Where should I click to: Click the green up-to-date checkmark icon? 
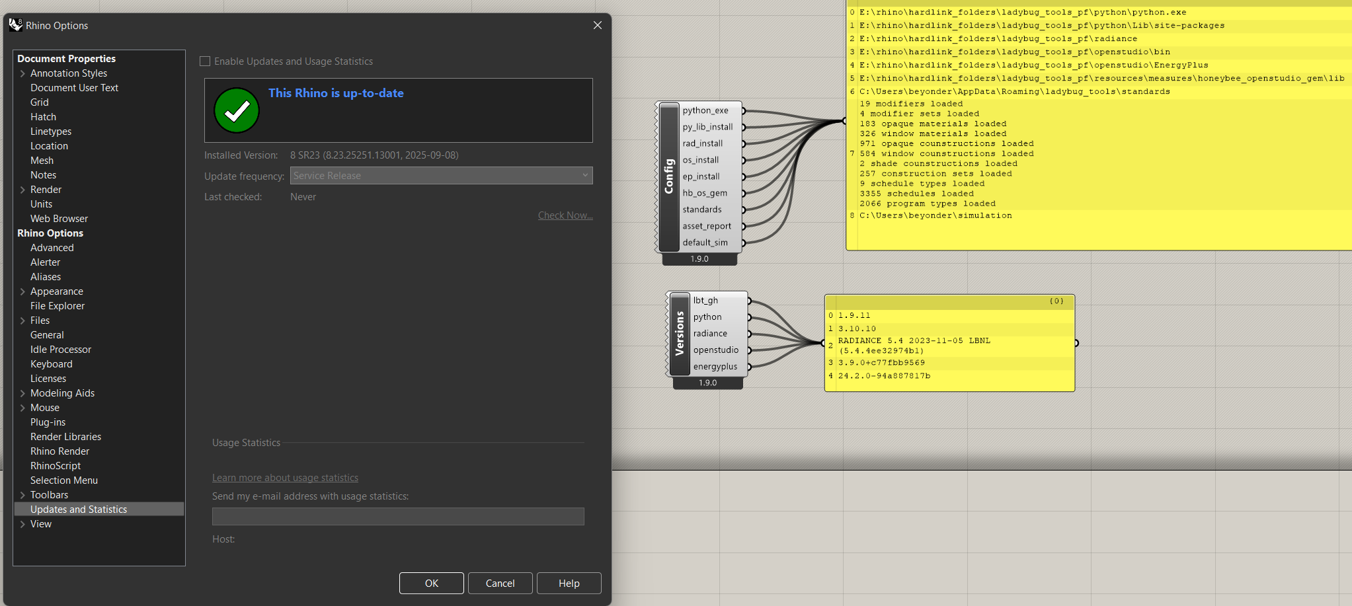click(237, 110)
